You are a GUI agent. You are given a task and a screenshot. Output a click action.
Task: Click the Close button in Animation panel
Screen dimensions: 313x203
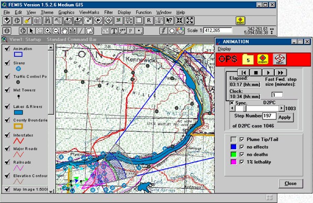point(290,184)
